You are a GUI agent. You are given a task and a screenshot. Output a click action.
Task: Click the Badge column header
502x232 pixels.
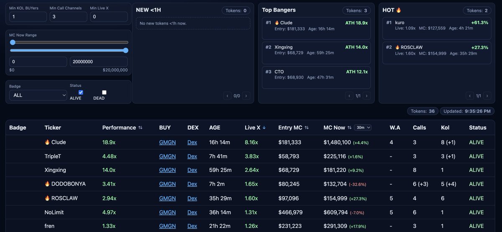tap(18, 128)
